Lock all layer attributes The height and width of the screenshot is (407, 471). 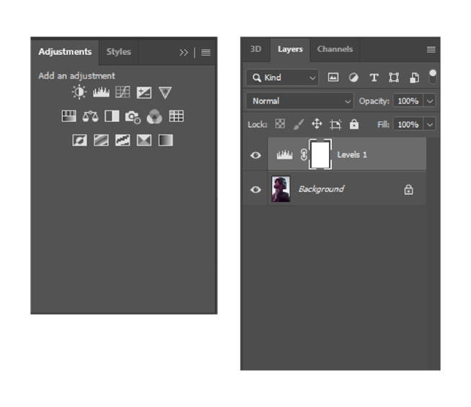354,124
